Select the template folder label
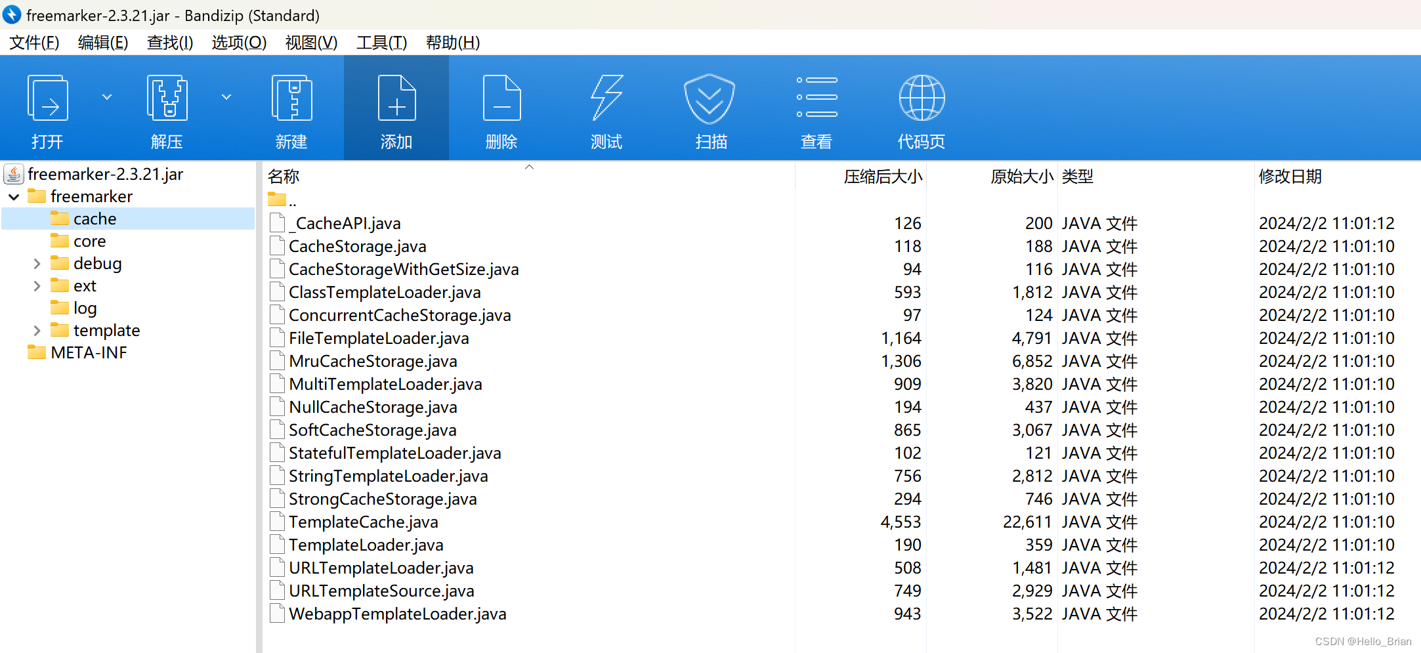This screenshot has height=653, width=1421. point(106,331)
